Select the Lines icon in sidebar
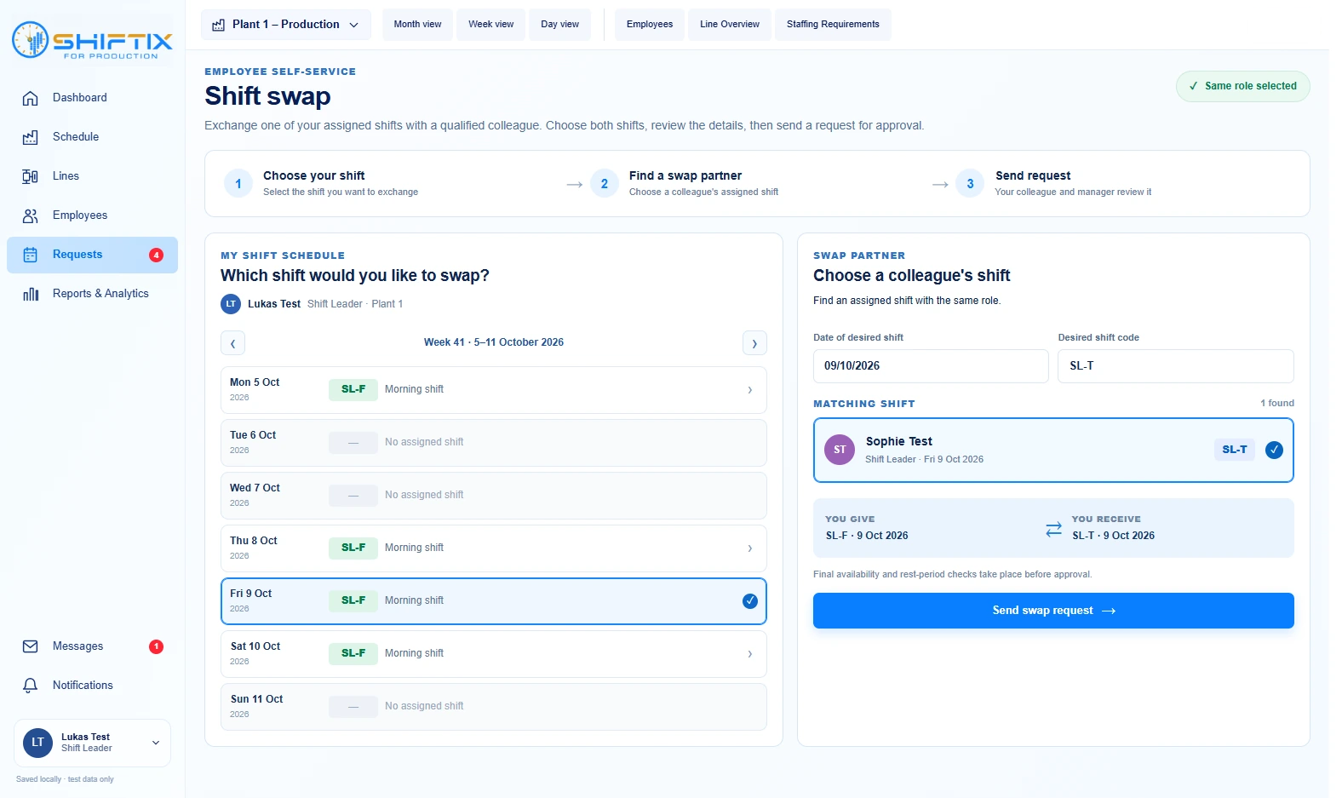This screenshot has width=1342, height=798. click(x=31, y=176)
